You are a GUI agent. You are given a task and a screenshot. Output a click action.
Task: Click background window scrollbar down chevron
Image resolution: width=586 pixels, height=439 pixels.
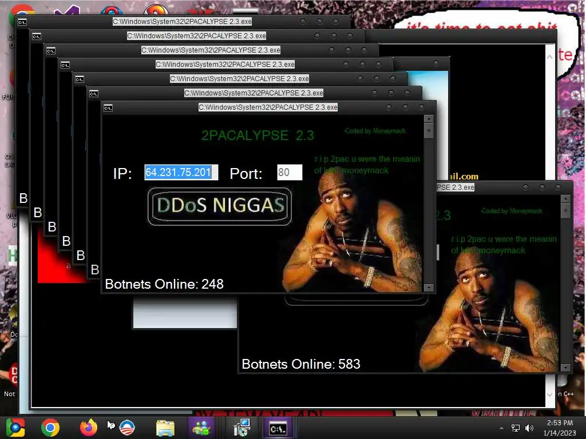[x=550, y=394]
